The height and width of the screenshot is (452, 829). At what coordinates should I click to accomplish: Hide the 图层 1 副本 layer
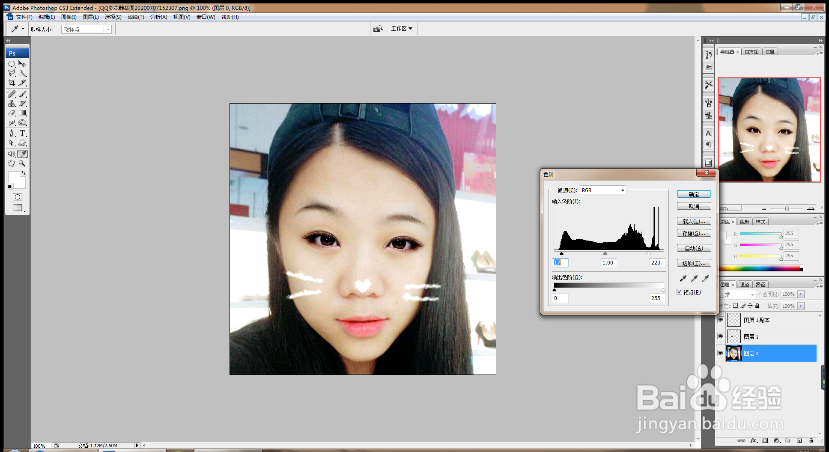(x=720, y=320)
